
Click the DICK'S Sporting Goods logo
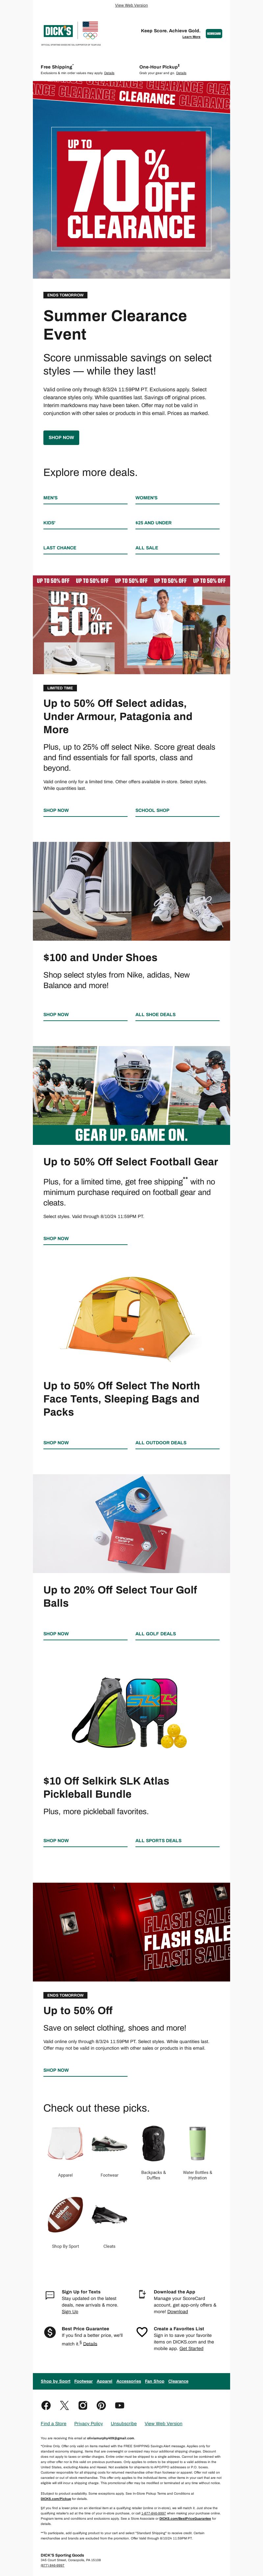pyautogui.click(x=57, y=31)
